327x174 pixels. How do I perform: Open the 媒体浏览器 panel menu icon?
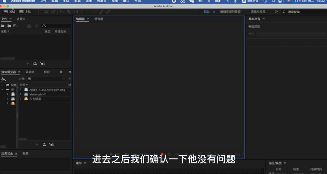coord(19,72)
